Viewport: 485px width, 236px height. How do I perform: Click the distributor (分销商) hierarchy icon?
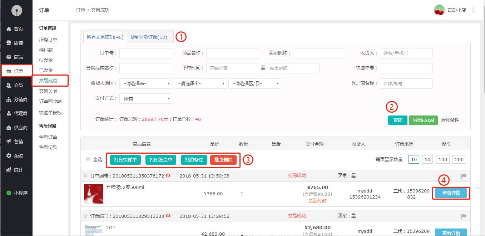[x=9, y=99]
